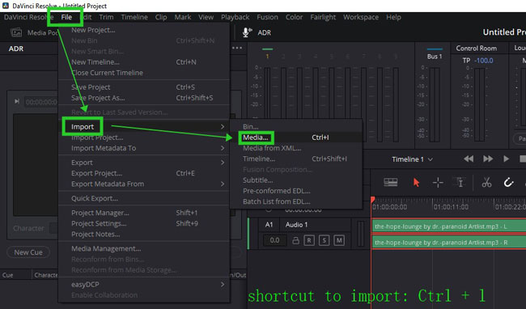Arm record R on Audio 1 track
The height and width of the screenshot is (309, 526).
(x=309, y=240)
